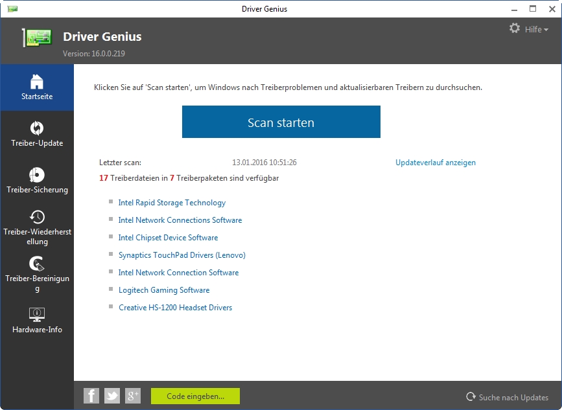Image resolution: width=562 pixels, height=410 pixels.
Task: Close the Driver Genius window
Action: click(552, 9)
